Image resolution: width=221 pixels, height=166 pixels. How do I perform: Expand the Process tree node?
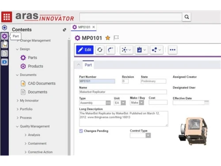(17, 118)
